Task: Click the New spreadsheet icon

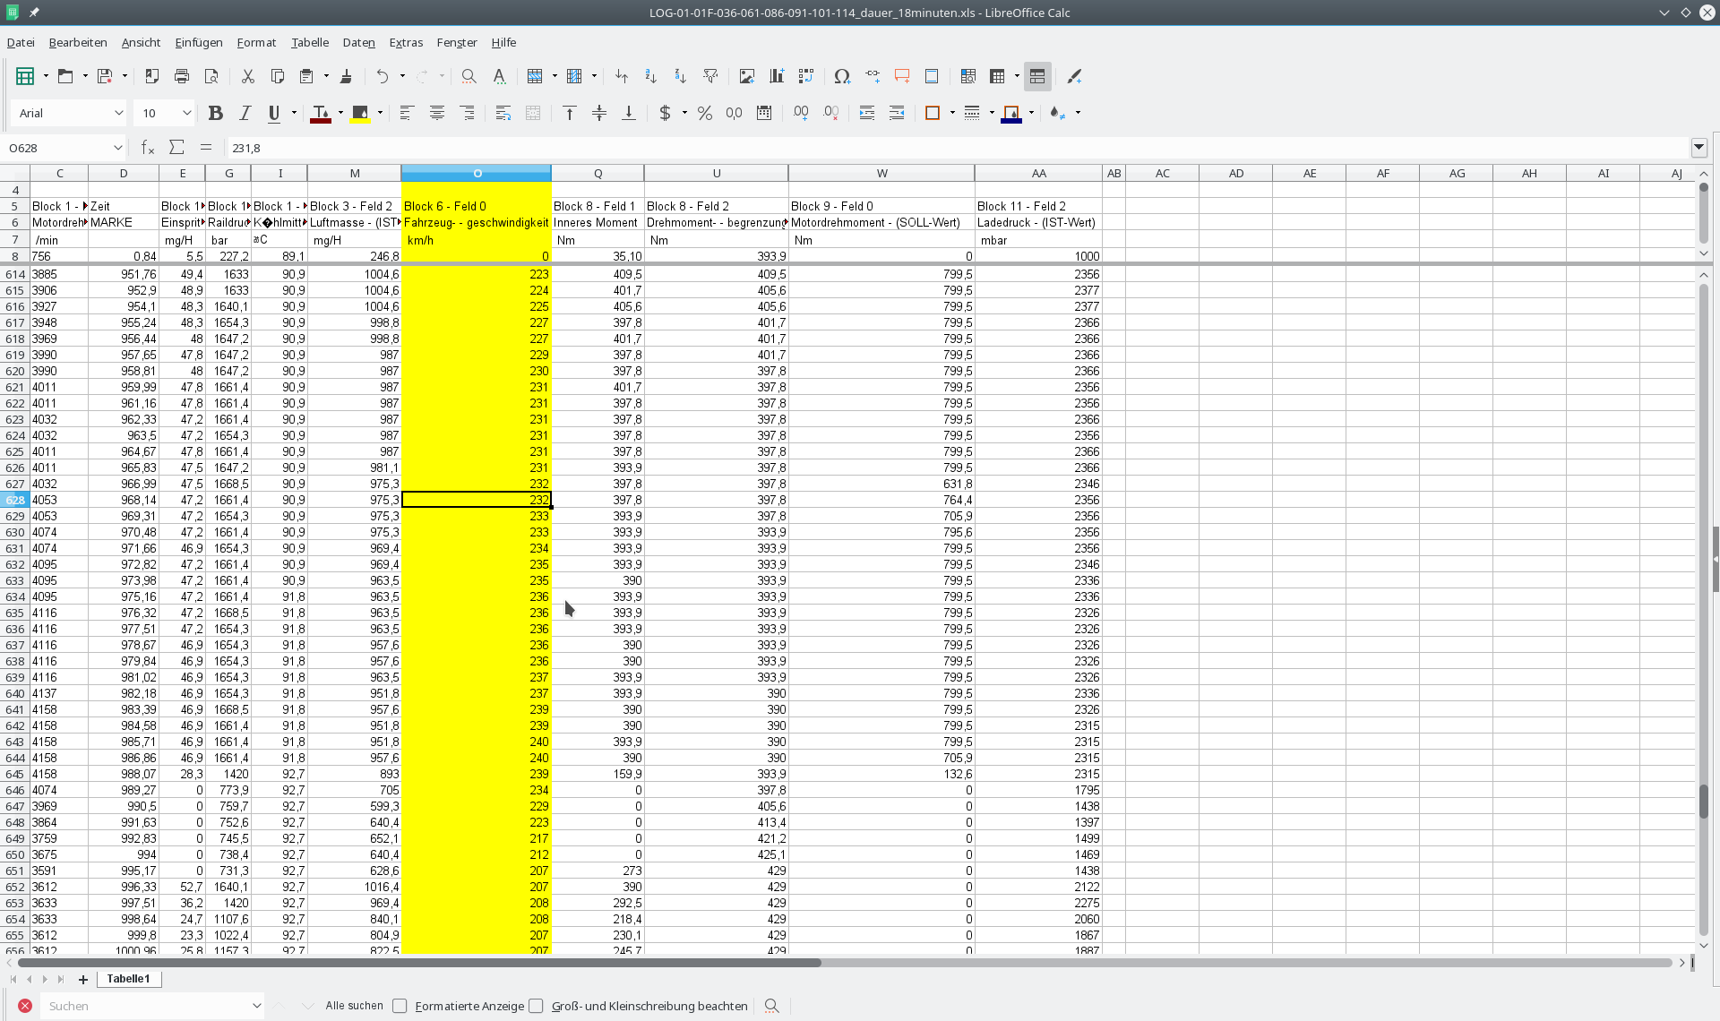Action: click(x=25, y=76)
